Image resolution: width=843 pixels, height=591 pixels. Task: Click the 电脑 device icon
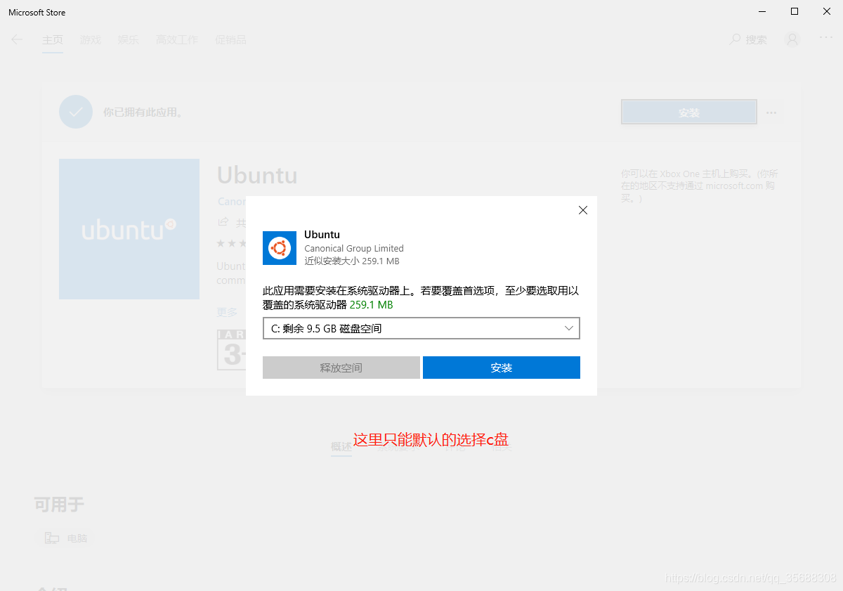[x=52, y=538]
